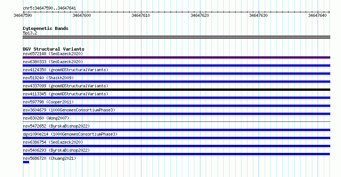The width and height of the screenshot is (341, 177).
Task: Click the DGV Structural Variants track title
Action: pos(54,49)
